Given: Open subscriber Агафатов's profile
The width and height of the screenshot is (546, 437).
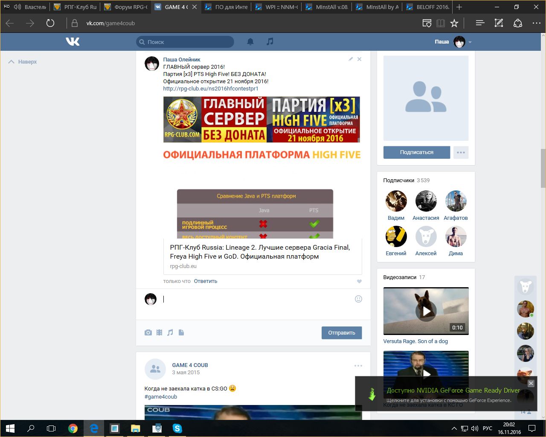Looking at the screenshot, I should click(456, 201).
